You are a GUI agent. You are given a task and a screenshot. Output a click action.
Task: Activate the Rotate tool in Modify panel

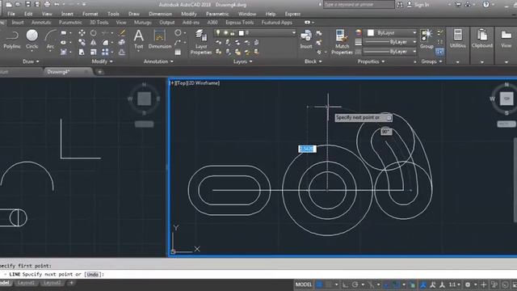[x=94, y=32]
